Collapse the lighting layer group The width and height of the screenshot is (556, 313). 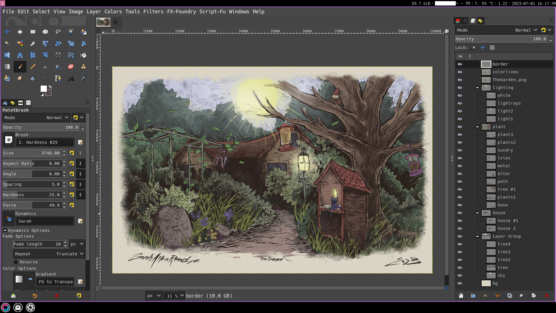pos(477,88)
